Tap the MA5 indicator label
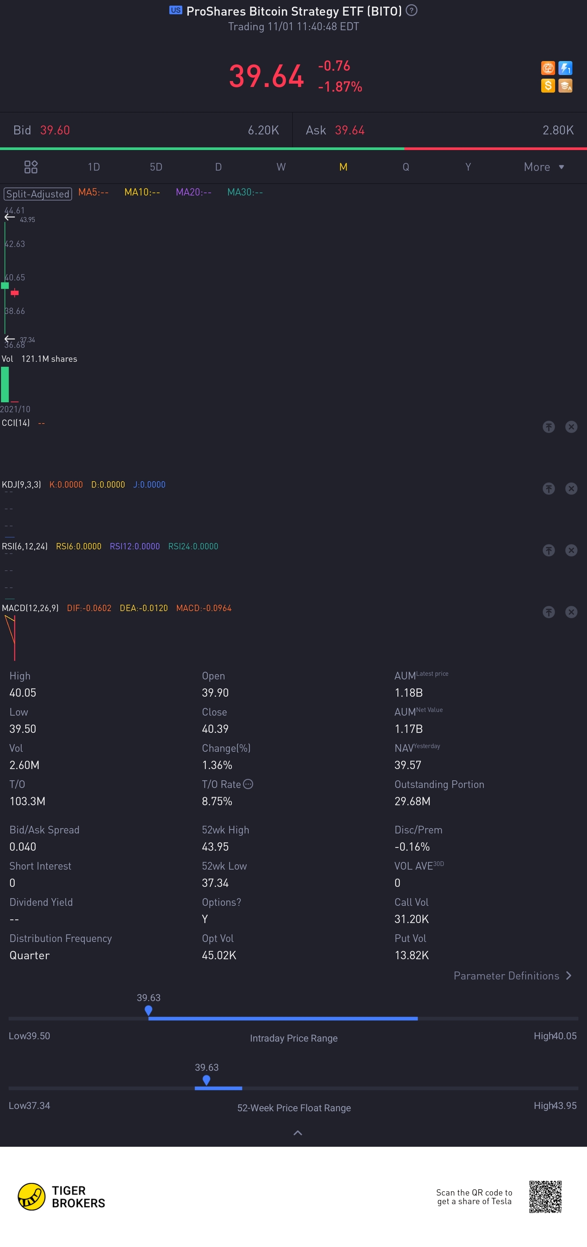 coord(94,192)
